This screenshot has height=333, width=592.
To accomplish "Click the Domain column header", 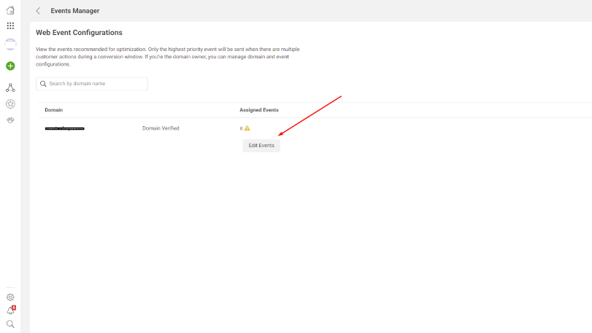I will (x=53, y=110).
